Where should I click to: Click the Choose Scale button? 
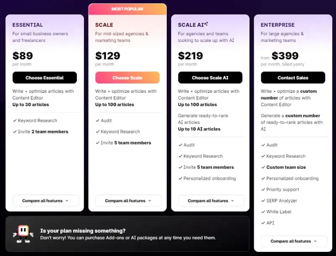127,78
